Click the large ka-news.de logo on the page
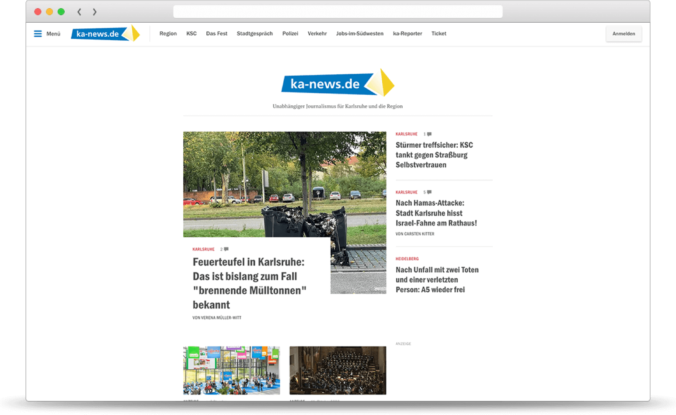 coord(337,83)
